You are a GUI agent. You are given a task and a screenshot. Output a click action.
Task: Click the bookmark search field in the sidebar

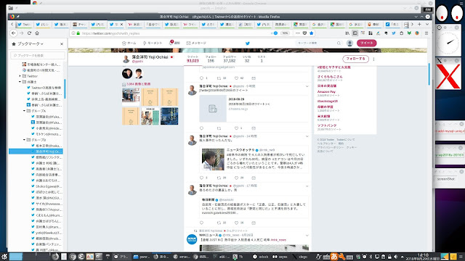38,55
